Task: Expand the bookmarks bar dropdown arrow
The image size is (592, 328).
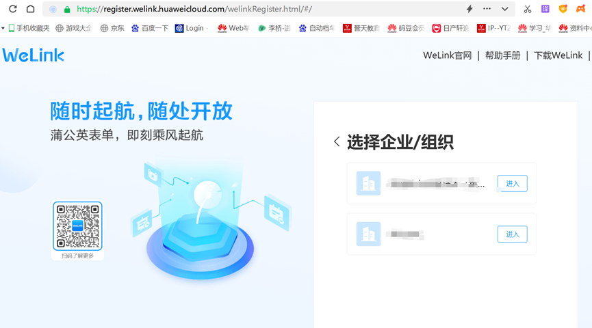Action: pyautogui.click(x=3, y=28)
